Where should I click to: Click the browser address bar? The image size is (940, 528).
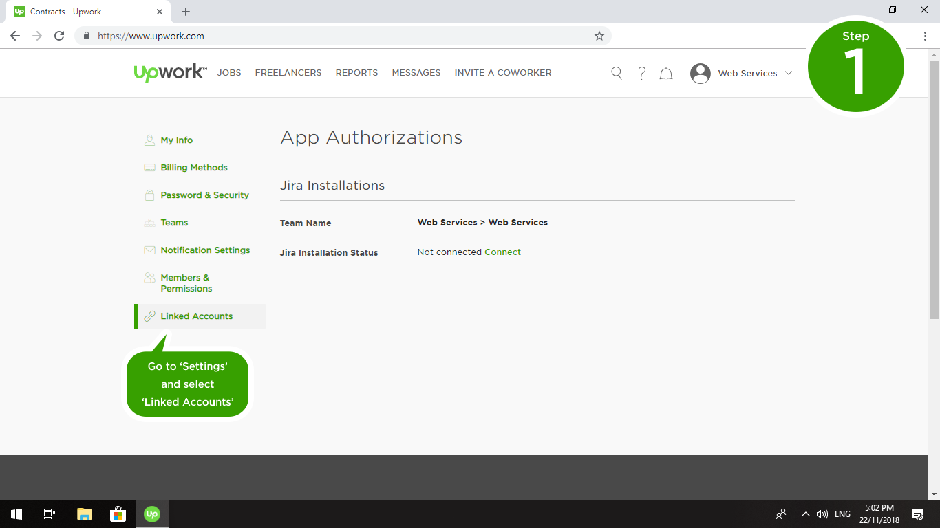344,36
